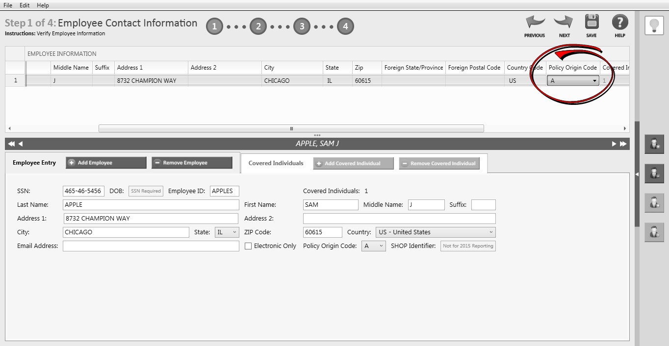Open the State dropdown in form

pos(227,232)
